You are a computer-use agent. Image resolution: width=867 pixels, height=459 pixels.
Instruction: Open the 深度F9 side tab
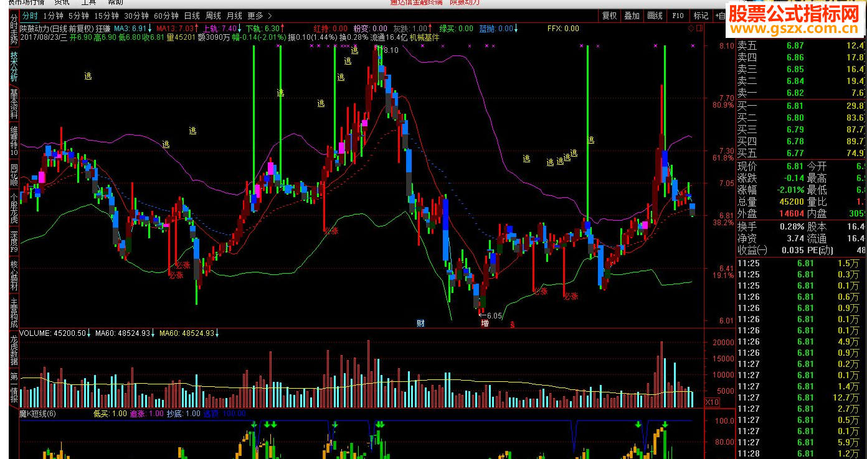coord(14,242)
